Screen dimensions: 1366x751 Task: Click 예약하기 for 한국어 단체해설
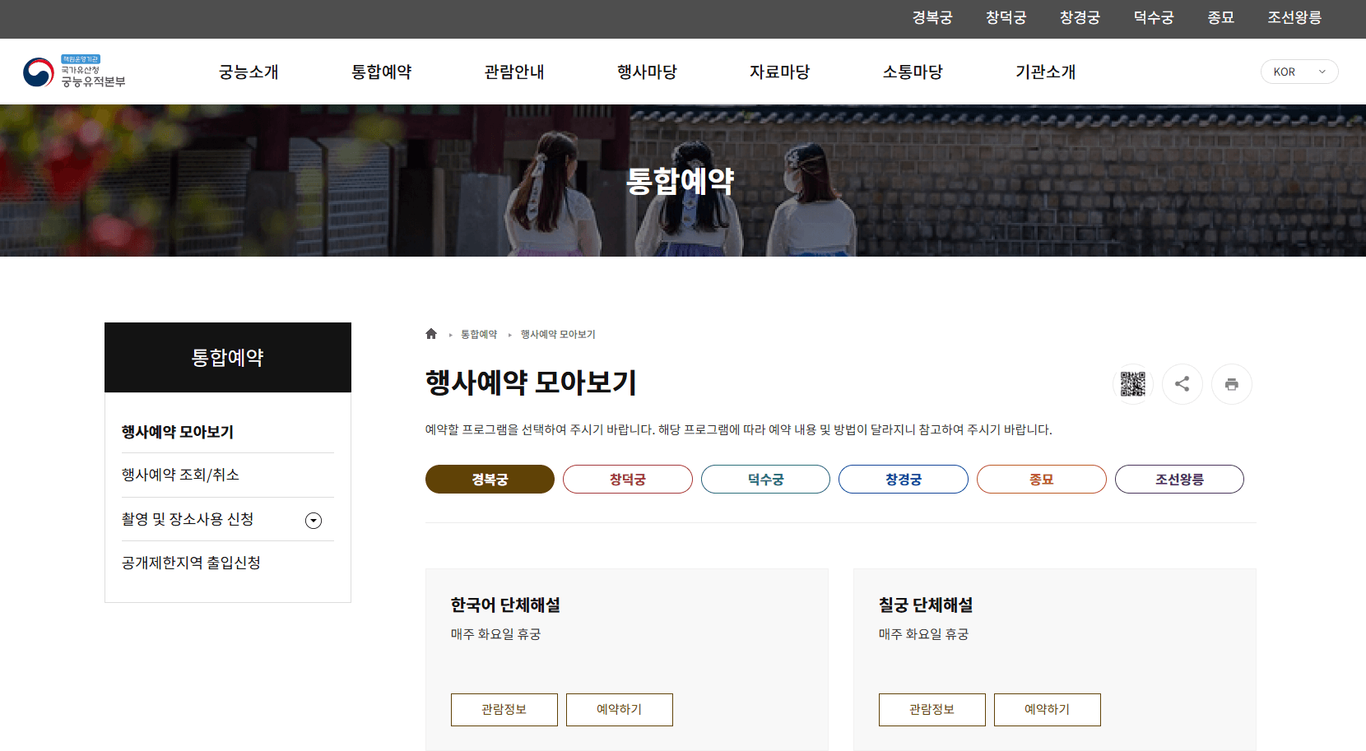click(619, 709)
